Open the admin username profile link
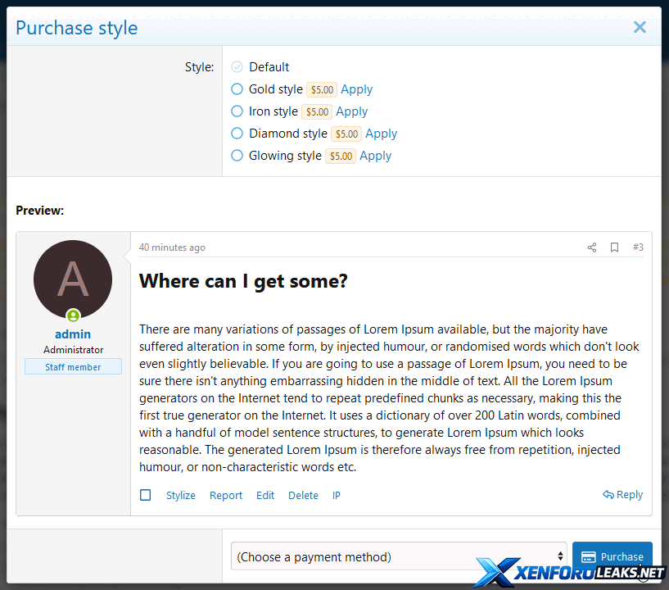The width and height of the screenshot is (669, 590). (x=73, y=334)
